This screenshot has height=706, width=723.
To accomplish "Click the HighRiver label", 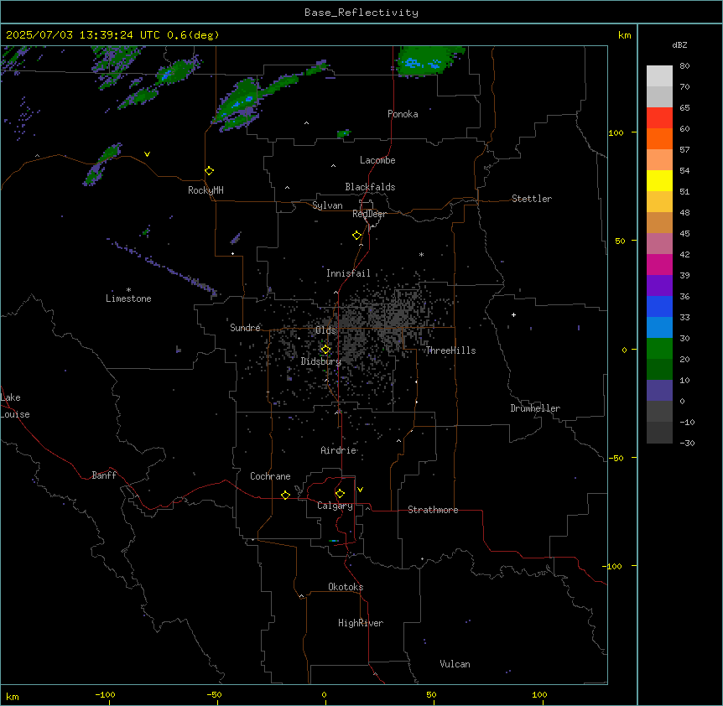I will (x=361, y=623).
